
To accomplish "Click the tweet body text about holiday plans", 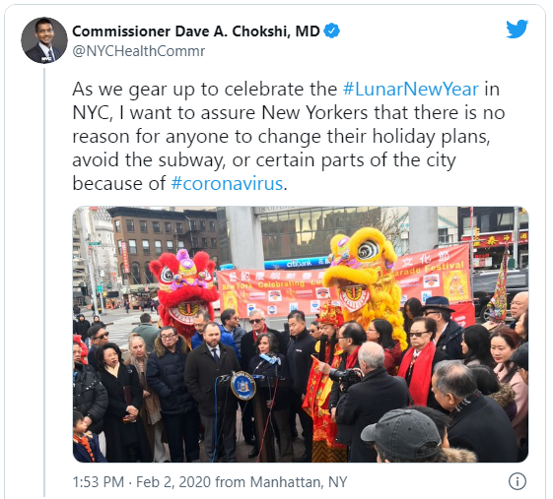I will click(289, 136).
